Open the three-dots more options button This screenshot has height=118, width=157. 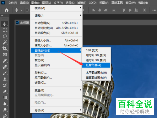click(154, 10)
